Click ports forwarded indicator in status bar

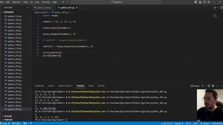tap(25, 124)
